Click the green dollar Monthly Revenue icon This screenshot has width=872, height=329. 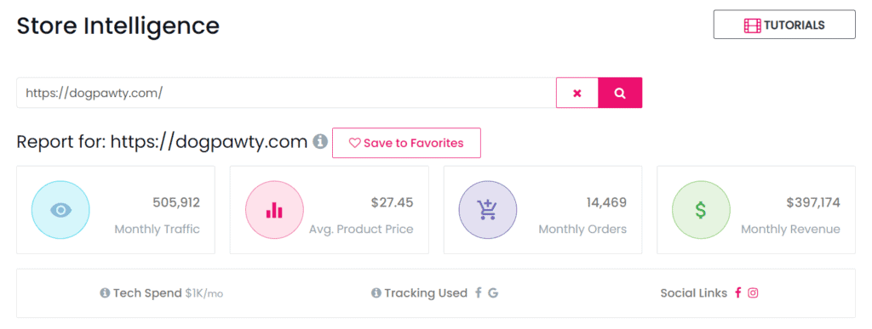(702, 210)
